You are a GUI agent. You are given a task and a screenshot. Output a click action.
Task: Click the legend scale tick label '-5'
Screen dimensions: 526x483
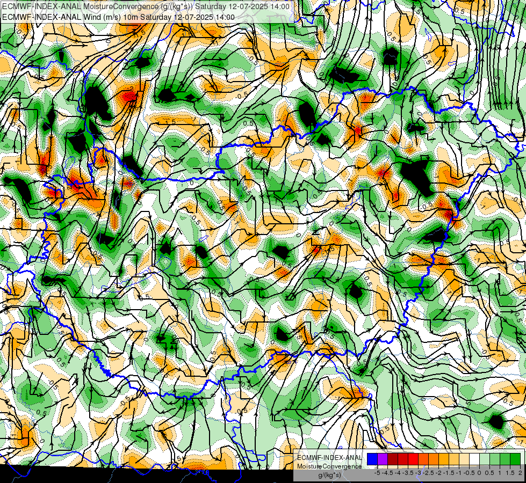click(377, 473)
